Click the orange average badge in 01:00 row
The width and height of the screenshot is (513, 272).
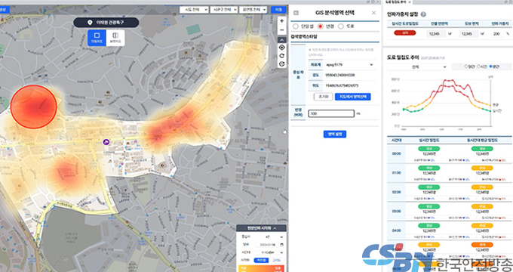click(482, 168)
